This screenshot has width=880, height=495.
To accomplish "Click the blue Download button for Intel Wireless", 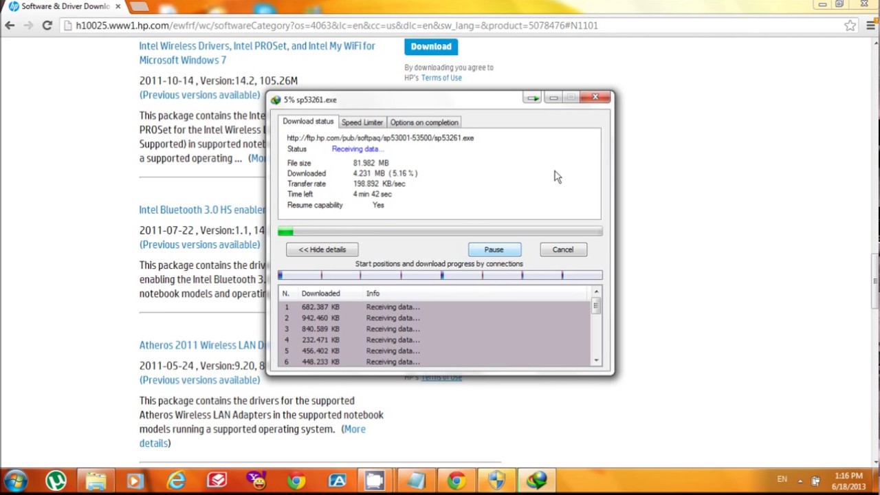I will [x=431, y=47].
